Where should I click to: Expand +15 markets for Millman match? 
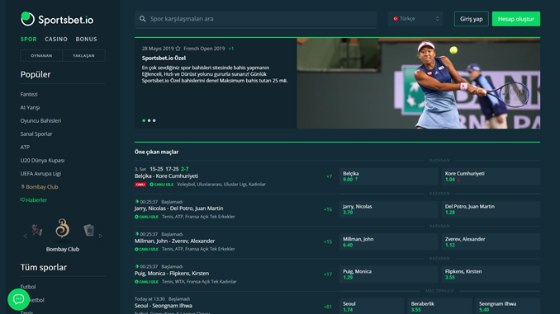(x=328, y=241)
